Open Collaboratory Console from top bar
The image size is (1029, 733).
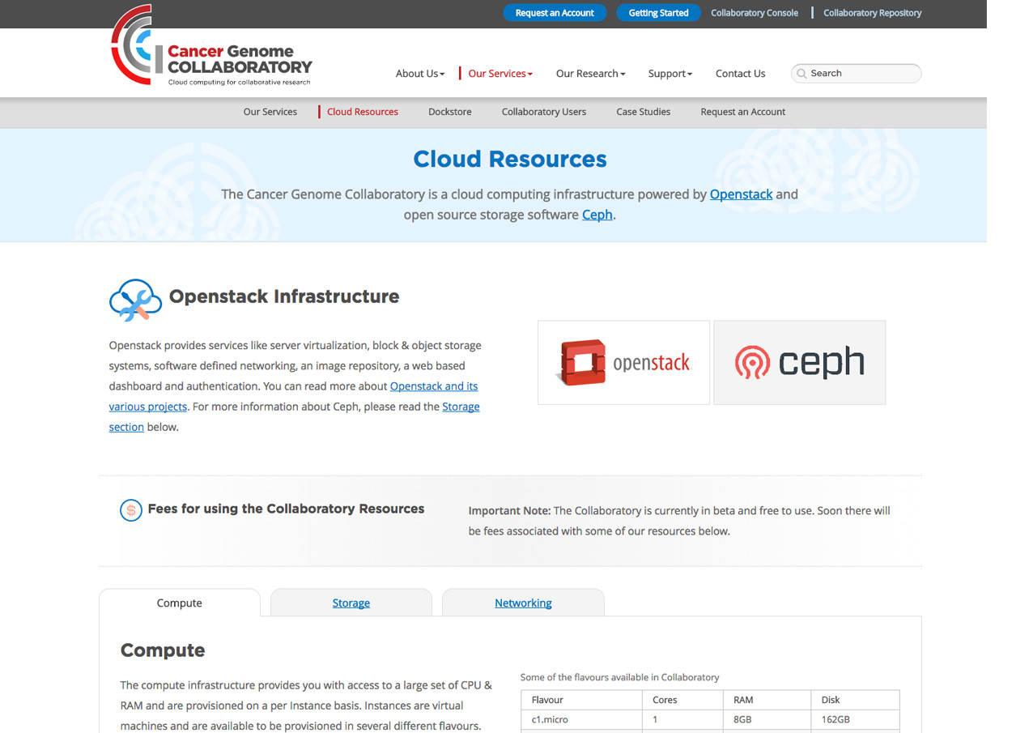[x=755, y=13]
